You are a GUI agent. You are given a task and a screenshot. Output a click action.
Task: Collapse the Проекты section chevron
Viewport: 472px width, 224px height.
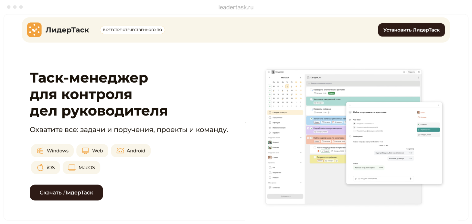(x=301, y=162)
